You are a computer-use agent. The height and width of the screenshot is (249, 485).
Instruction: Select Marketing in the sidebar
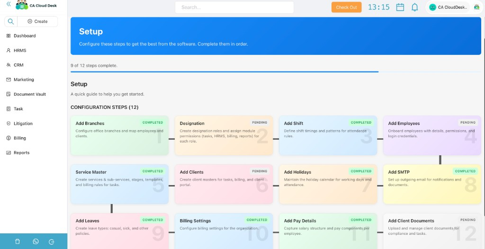pyautogui.click(x=24, y=79)
